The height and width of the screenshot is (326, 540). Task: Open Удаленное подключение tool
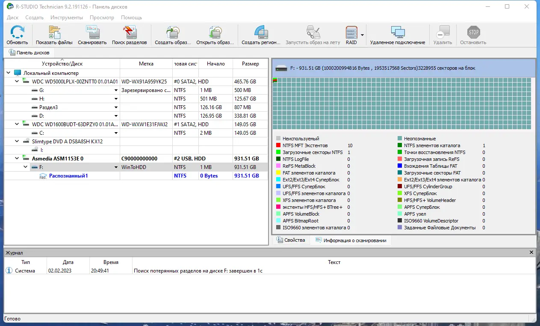coord(398,32)
